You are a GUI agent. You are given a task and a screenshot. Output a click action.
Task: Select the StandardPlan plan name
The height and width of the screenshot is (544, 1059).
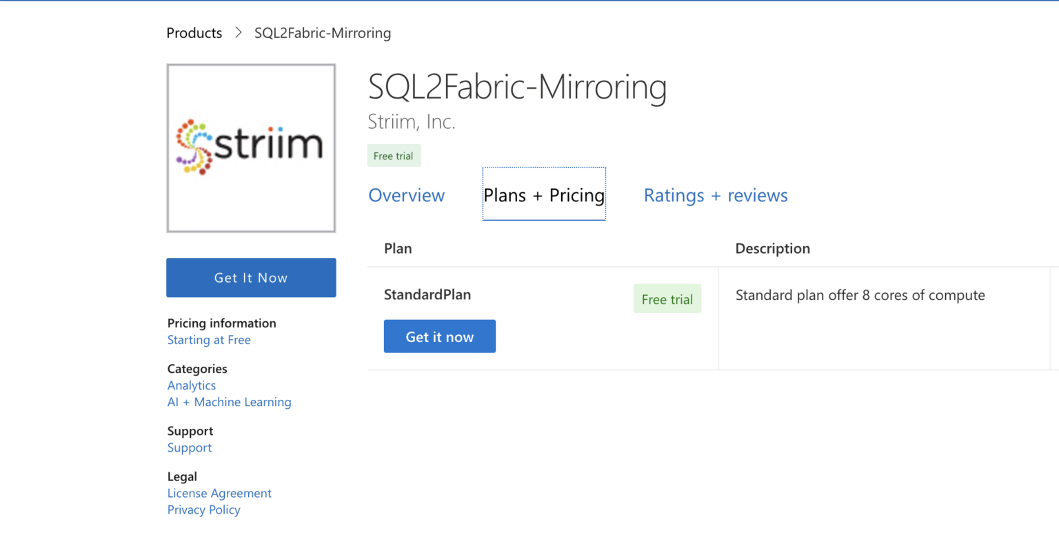[427, 294]
